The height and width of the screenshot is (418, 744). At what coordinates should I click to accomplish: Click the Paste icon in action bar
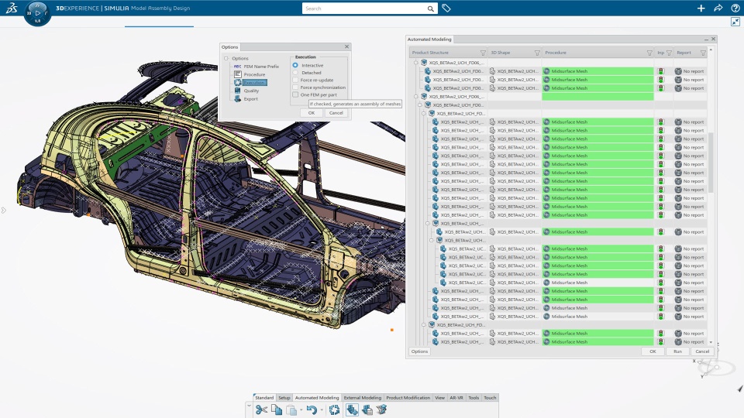(291, 410)
